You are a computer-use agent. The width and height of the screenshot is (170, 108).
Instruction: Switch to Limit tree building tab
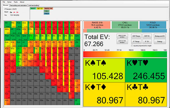(34, 5)
